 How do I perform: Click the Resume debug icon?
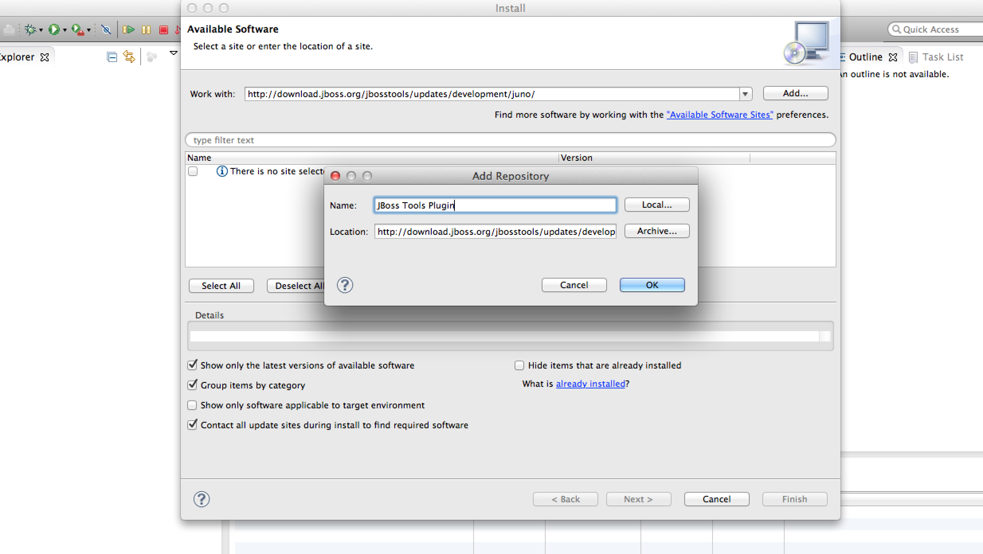click(x=128, y=29)
